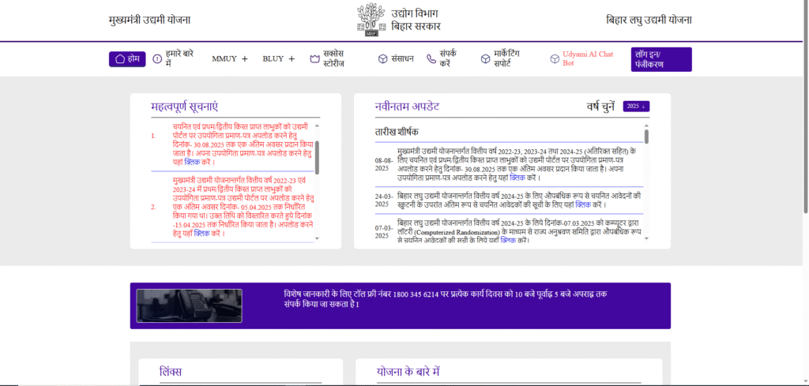This screenshot has width=809, height=386.
Task: Open the 2025 year selector dropdown
Action: pyautogui.click(x=636, y=107)
